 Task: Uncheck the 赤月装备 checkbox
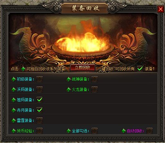point(40,110)
